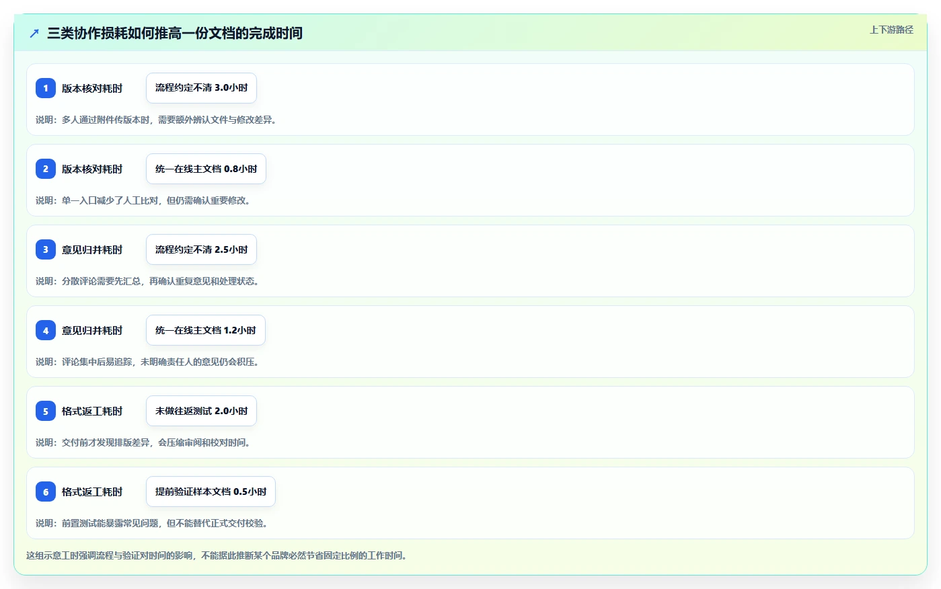Click 意见归并耗时 label in row 4
Viewport: 941px width, 589px height.
pos(92,330)
